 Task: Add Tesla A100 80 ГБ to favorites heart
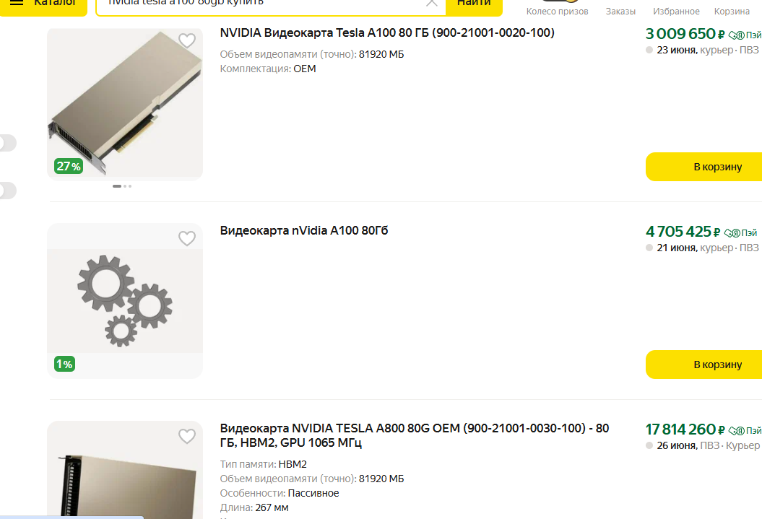(x=186, y=40)
